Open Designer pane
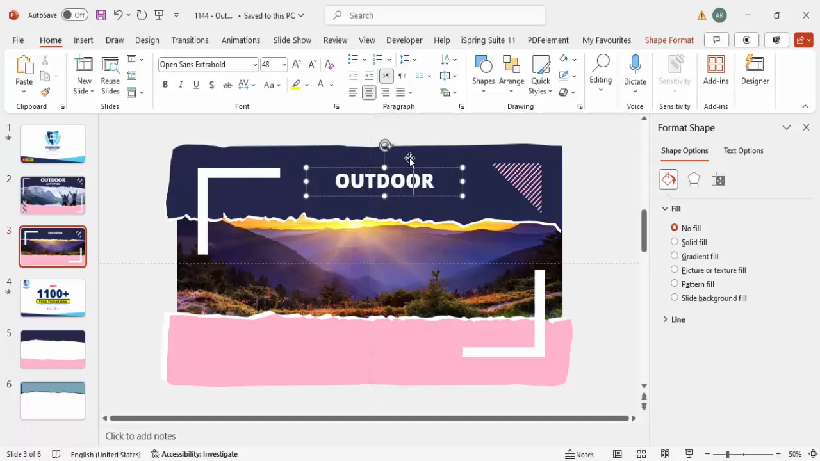Image resolution: width=820 pixels, height=461 pixels. click(x=755, y=70)
